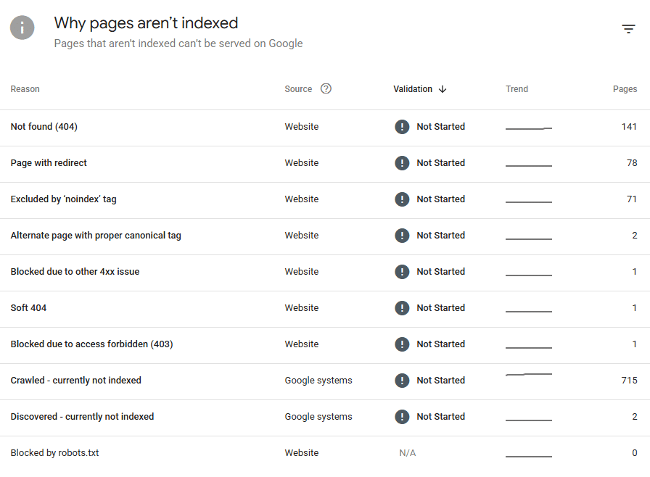Open Discovered - currently not indexed row
The height and width of the screenshot is (477, 650).
coord(325,418)
